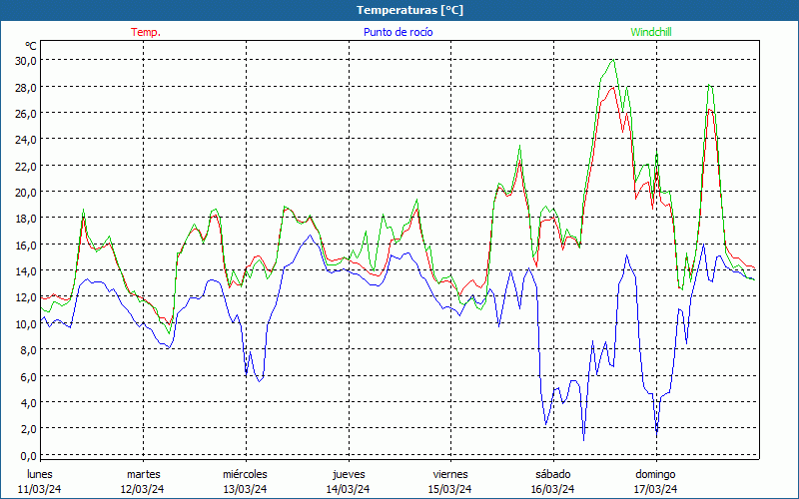
Task: Click the lunes day label
Action: [x=40, y=474]
